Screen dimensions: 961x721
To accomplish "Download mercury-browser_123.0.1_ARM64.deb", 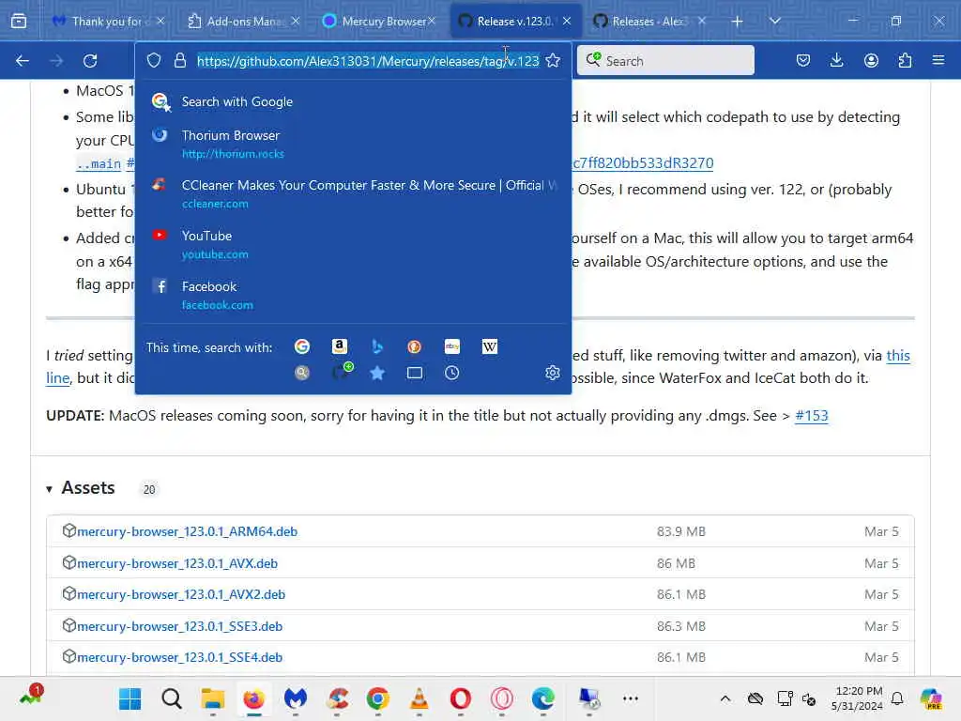I will pos(187,531).
